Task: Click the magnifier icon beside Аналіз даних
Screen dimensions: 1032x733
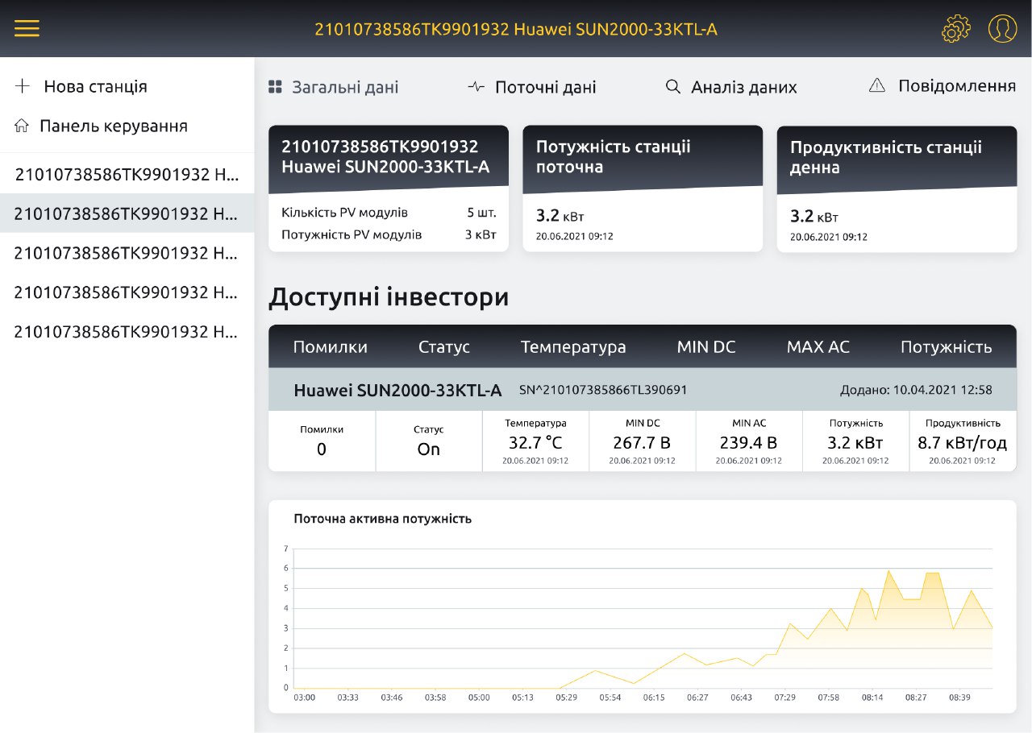Action: (672, 87)
